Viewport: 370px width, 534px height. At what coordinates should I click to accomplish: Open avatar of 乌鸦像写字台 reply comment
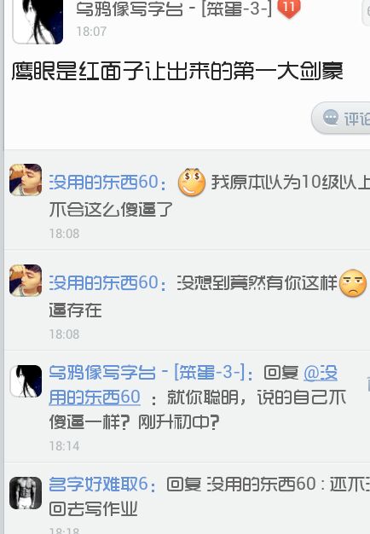pos(26,381)
